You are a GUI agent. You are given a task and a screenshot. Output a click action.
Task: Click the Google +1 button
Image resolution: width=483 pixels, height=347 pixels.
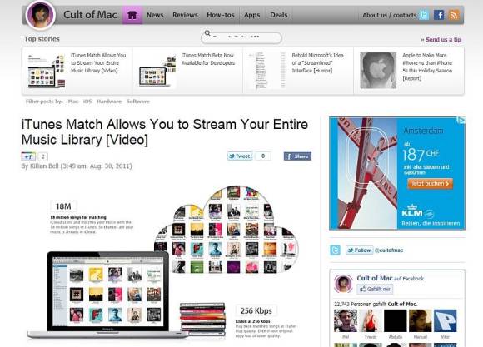click(28, 156)
